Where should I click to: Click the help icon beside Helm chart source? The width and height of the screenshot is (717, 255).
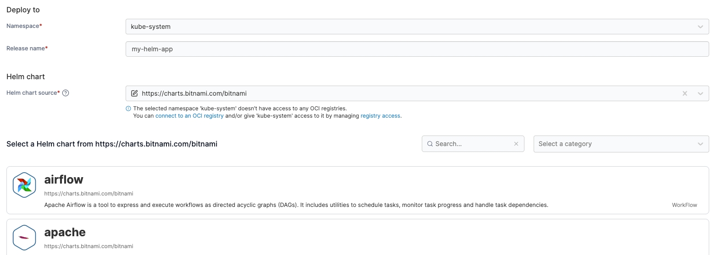pyautogui.click(x=66, y=93)
